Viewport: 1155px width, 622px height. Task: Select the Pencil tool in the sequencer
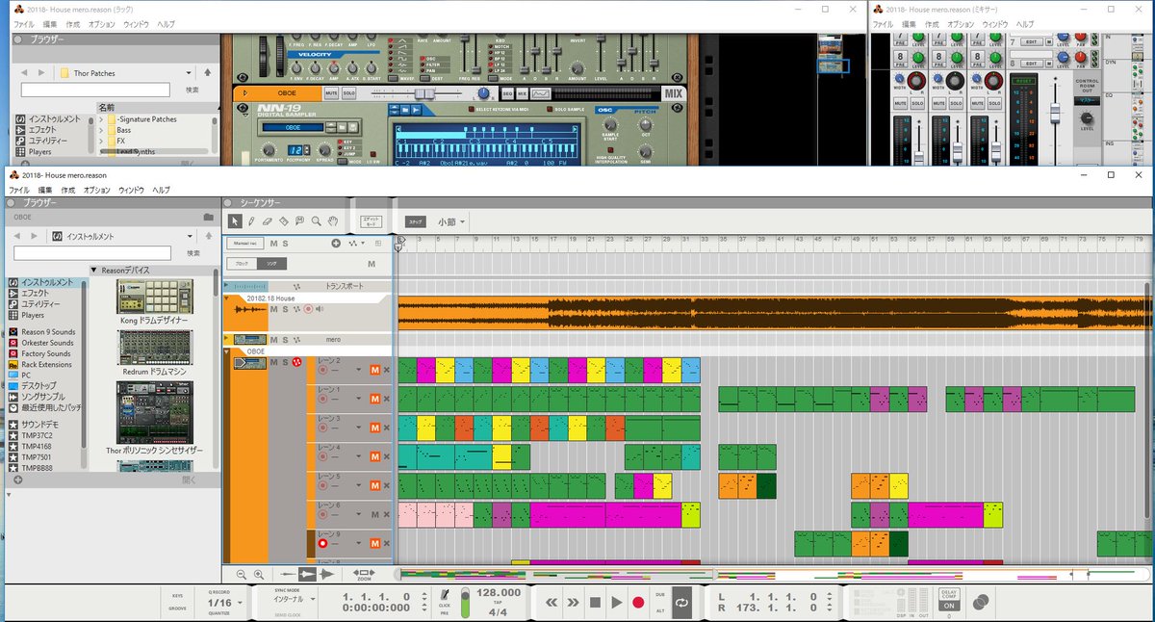[252, 220]
